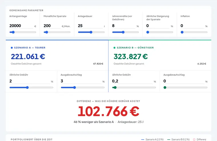Click the Anfangseinlage input field showing 20000
This screenshot has height=141, width=217.
tap(21, 26)
